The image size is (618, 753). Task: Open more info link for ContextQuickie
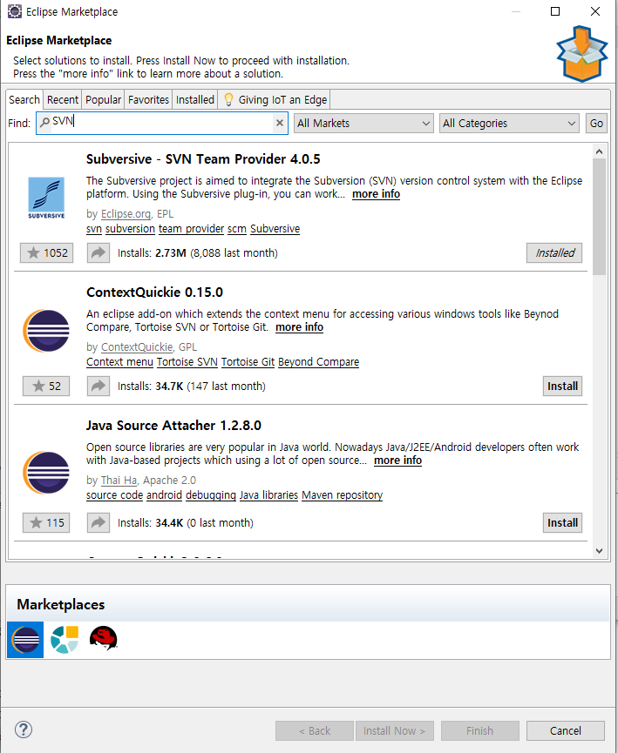coord(299,327)
